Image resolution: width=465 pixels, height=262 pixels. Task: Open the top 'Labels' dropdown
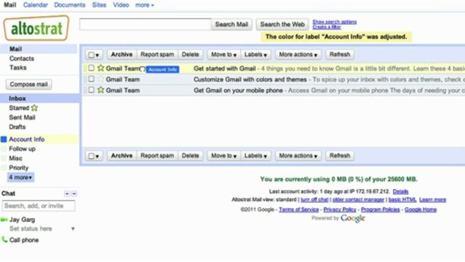tap(255, 55)
